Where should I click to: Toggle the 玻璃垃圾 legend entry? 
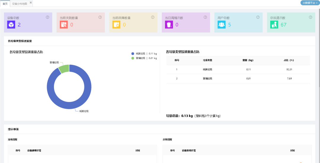[144, 58]
